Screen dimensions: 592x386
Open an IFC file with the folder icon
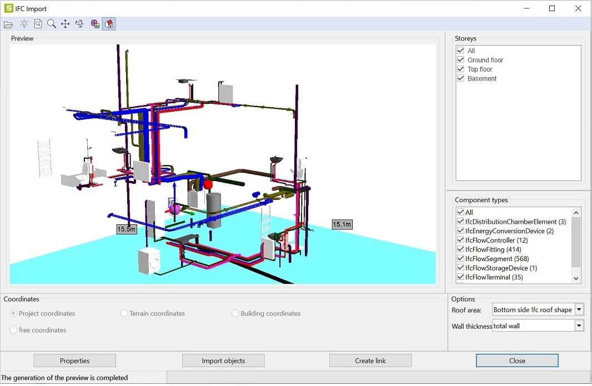8,24
